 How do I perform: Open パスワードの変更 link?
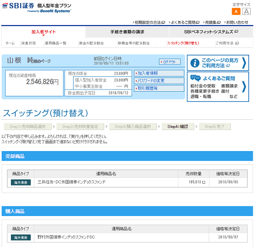pyautogui.click(x=159, y=81)
